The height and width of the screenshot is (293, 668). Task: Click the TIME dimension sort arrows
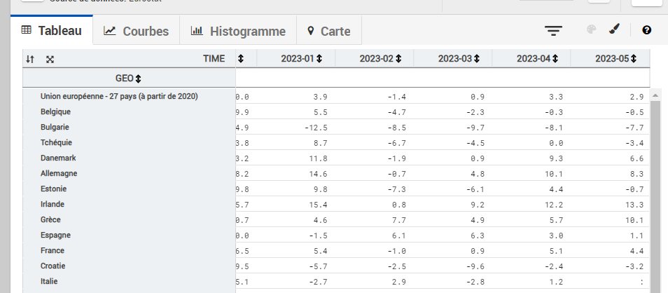coord(241,59)
